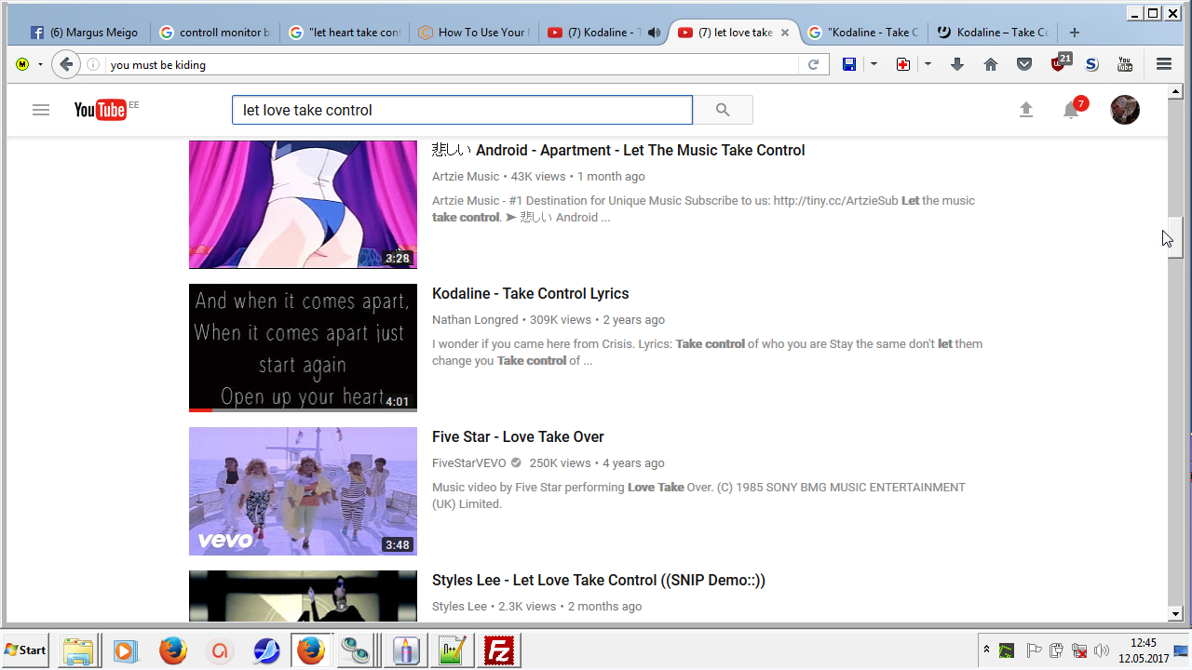Expand the yellow M icon dropdown arrow
Viewport: 1192px width, 670px height.
(x=40, y=64)
